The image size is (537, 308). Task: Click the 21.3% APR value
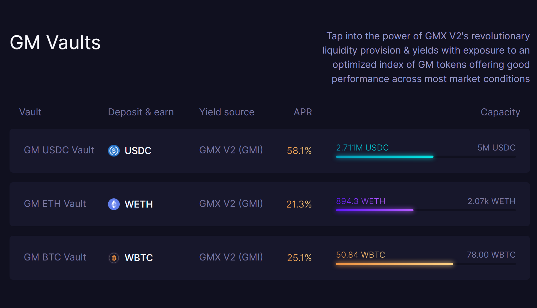(x=299, y=204)
